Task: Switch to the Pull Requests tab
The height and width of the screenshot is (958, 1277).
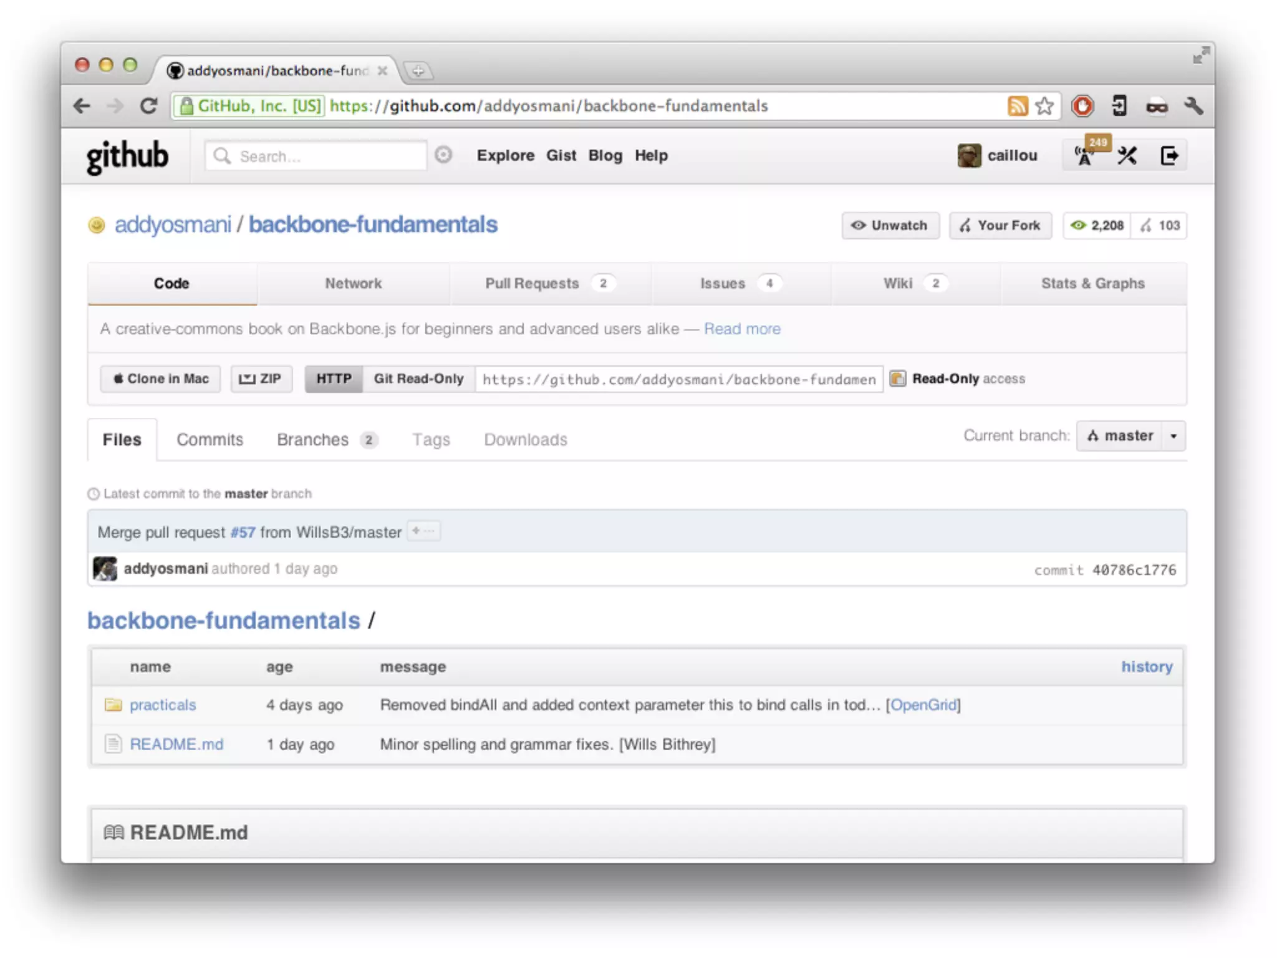Action: (532, 283)
